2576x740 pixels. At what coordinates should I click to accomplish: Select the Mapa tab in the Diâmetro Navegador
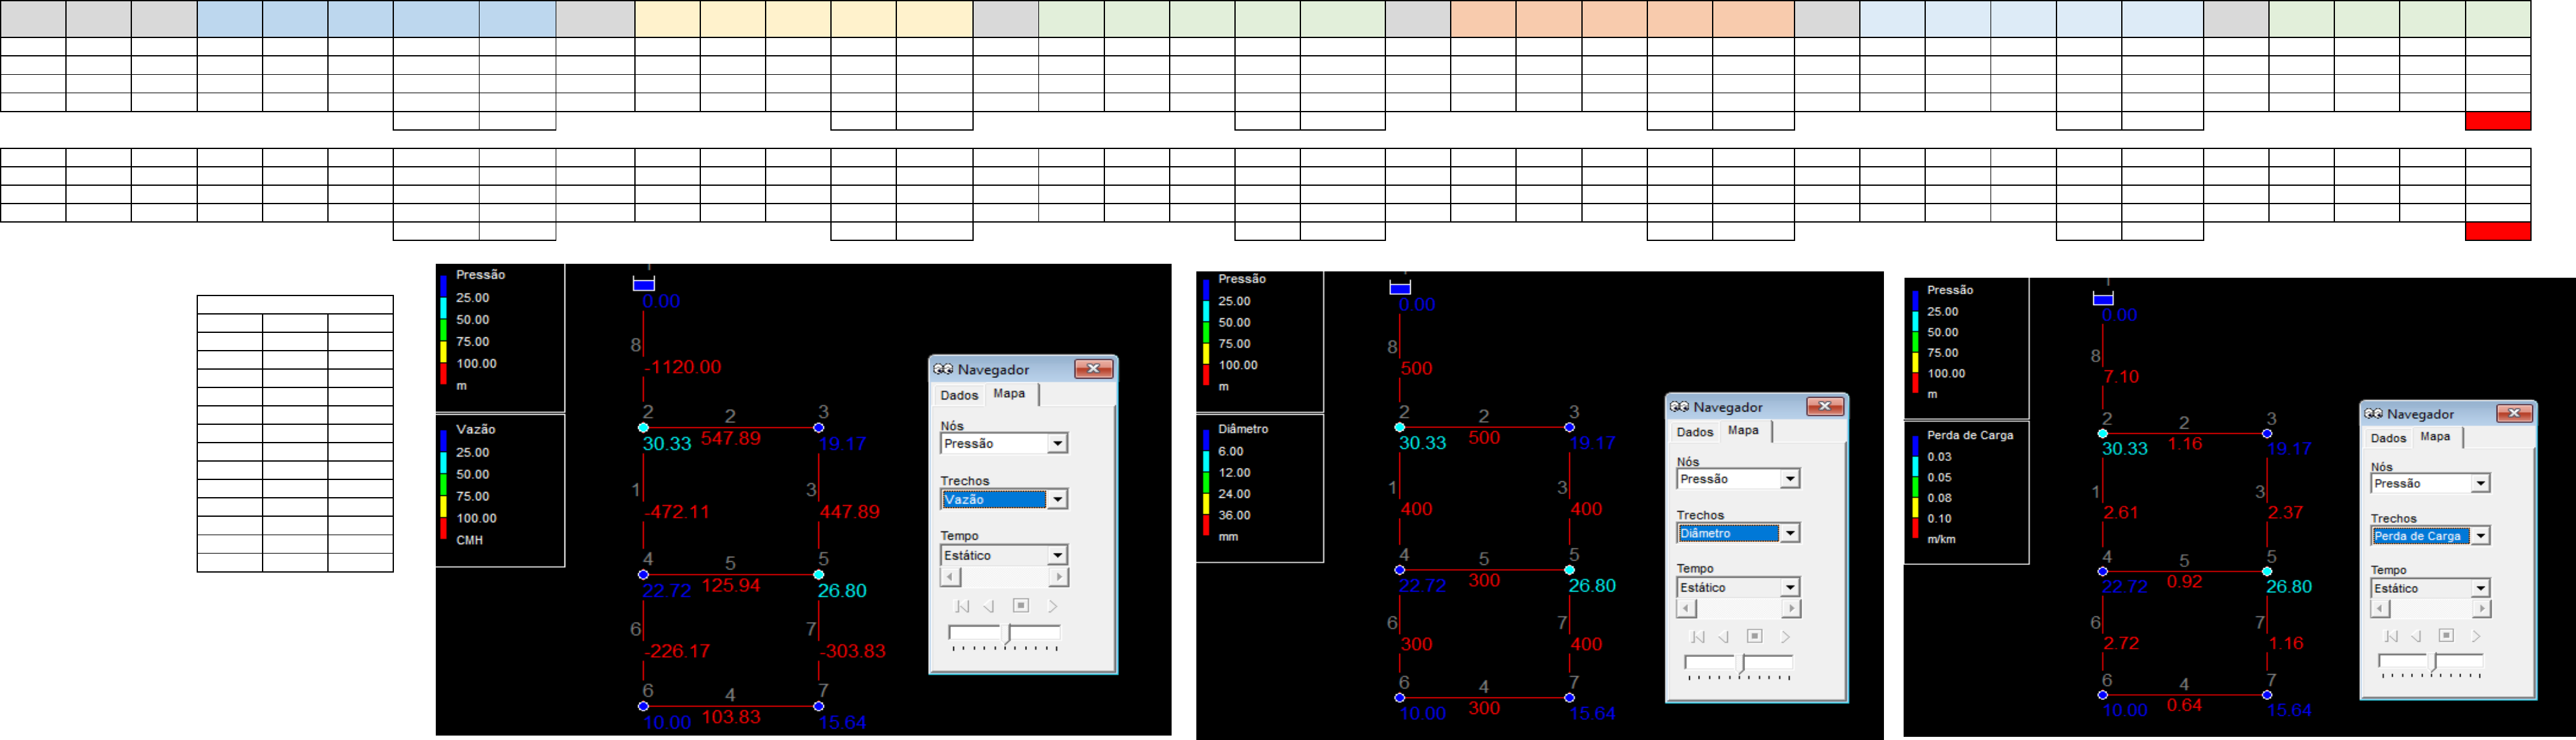(1743, 430)
